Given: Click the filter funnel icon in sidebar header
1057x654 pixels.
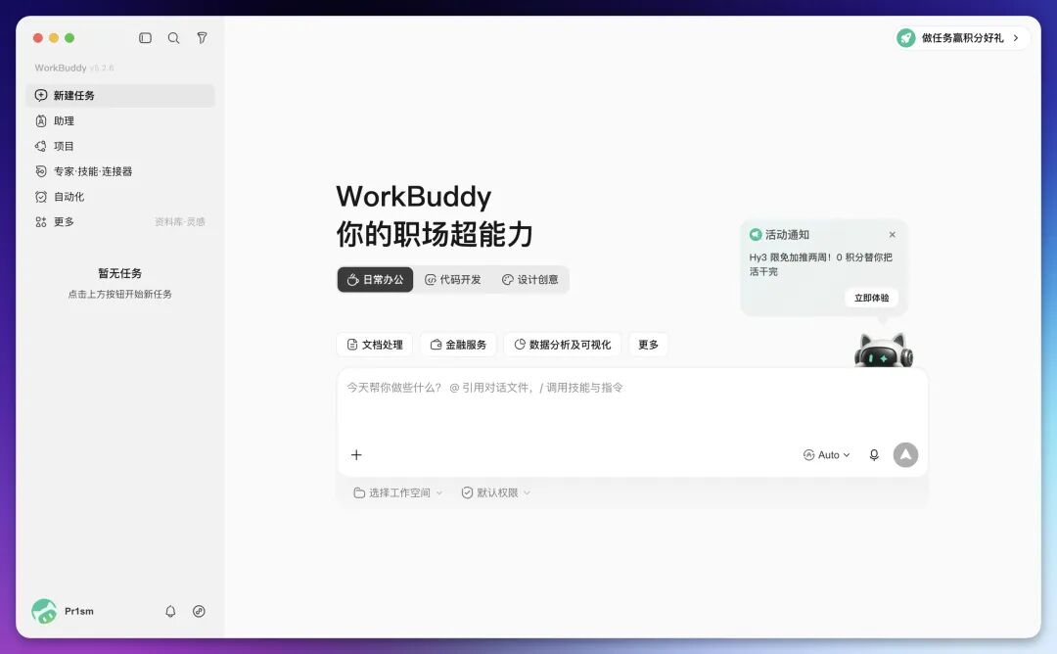Looking at the screenshot, I should tap(202, 38).
